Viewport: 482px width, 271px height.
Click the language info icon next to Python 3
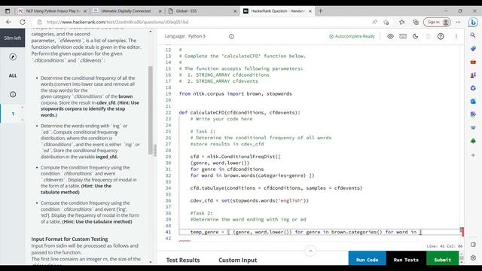(x=231, y=36)
